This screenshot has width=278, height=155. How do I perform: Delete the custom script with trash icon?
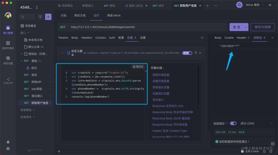(x=196, y=53)
